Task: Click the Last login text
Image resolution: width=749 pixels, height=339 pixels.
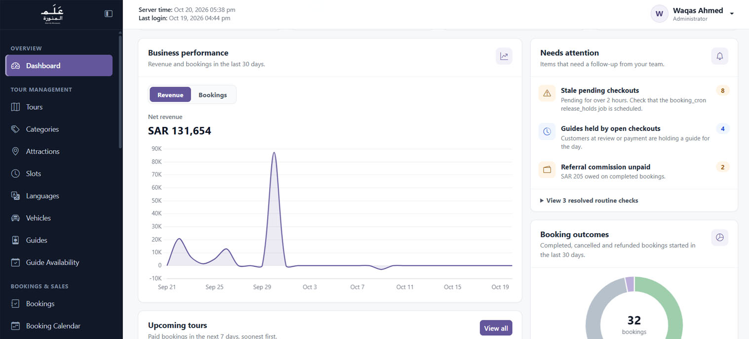Action: tap(185, 18)
